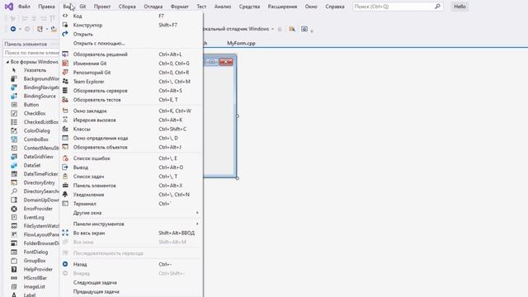The image size is (528, 297).
Task: Click the Server Explorer icon (Обозреватель серверов)
Action: 65,90
